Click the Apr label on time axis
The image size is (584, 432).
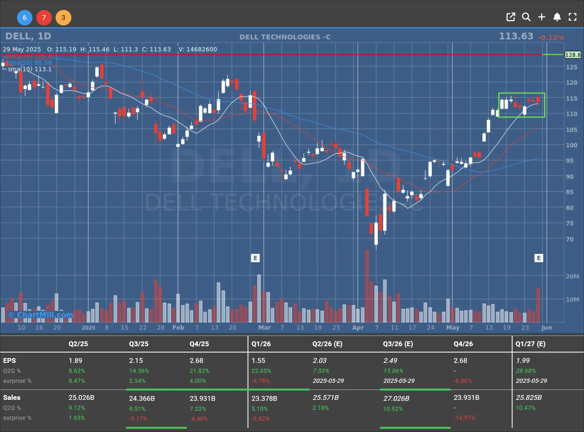[x=358, y=328]
